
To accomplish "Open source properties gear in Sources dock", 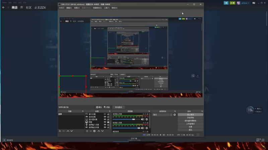I will 94,131.
